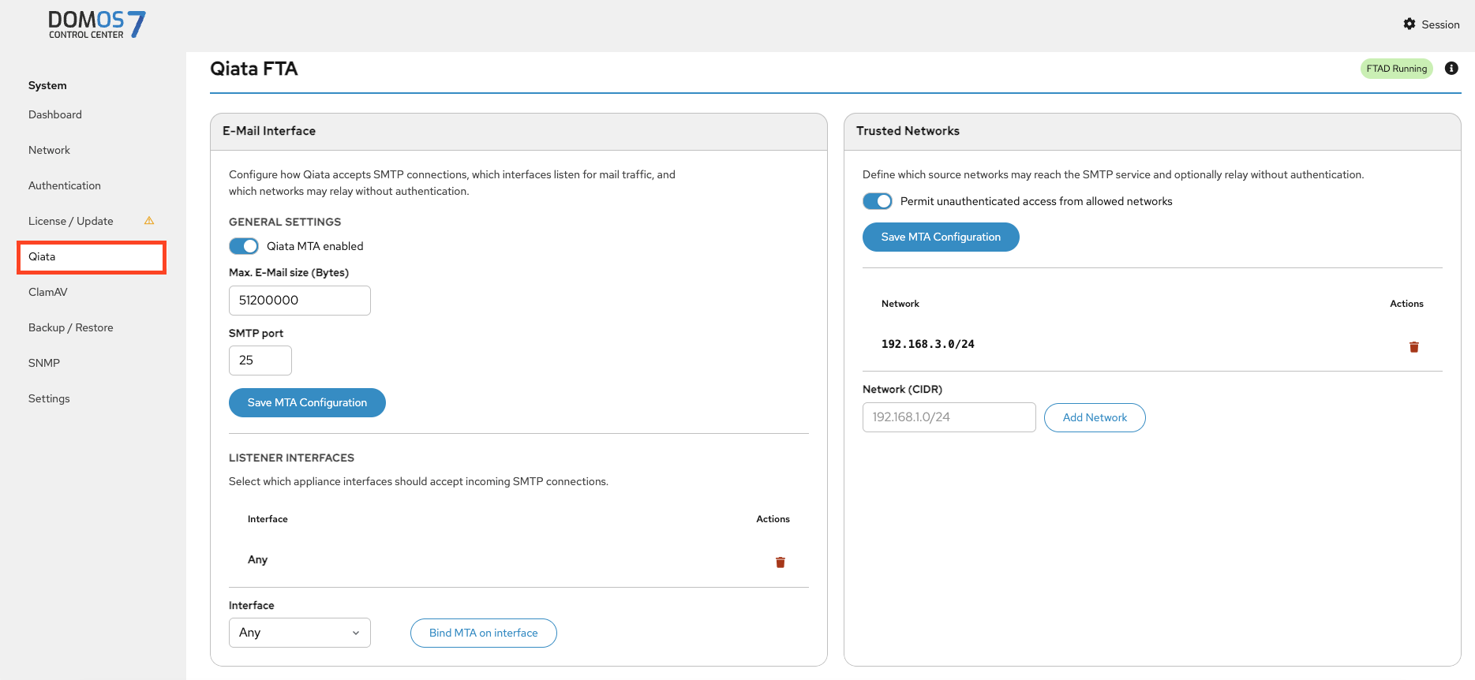The width and height of the screenshot is (1475, 680).
Task: Open License / Update page
Action: (71, 221)
